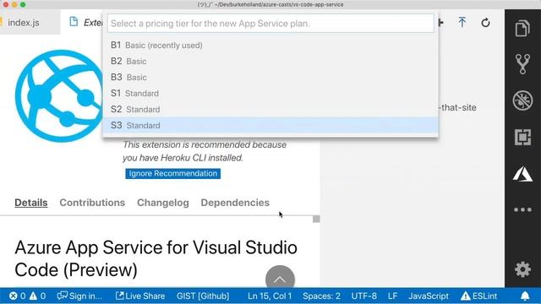This screenshot has width=541, height=304.
Task: Click the Azure App Service globe logo
Action: (58, 95)
